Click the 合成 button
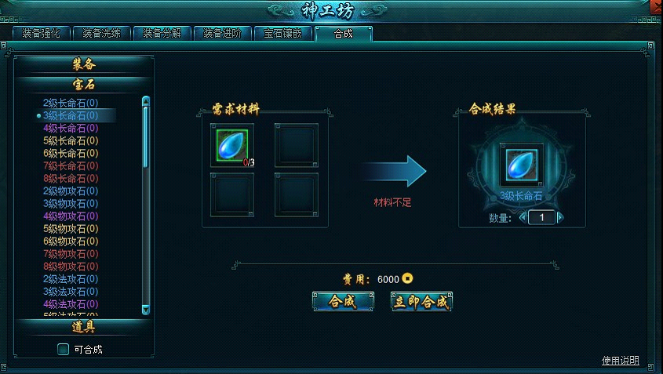663x374 pixels. tap(343, 301)
